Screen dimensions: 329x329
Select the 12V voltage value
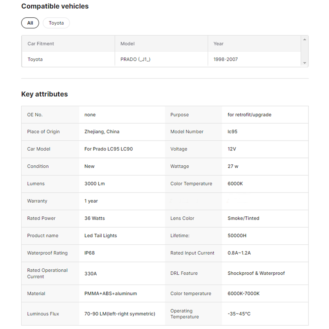click(x=232, y=149)
